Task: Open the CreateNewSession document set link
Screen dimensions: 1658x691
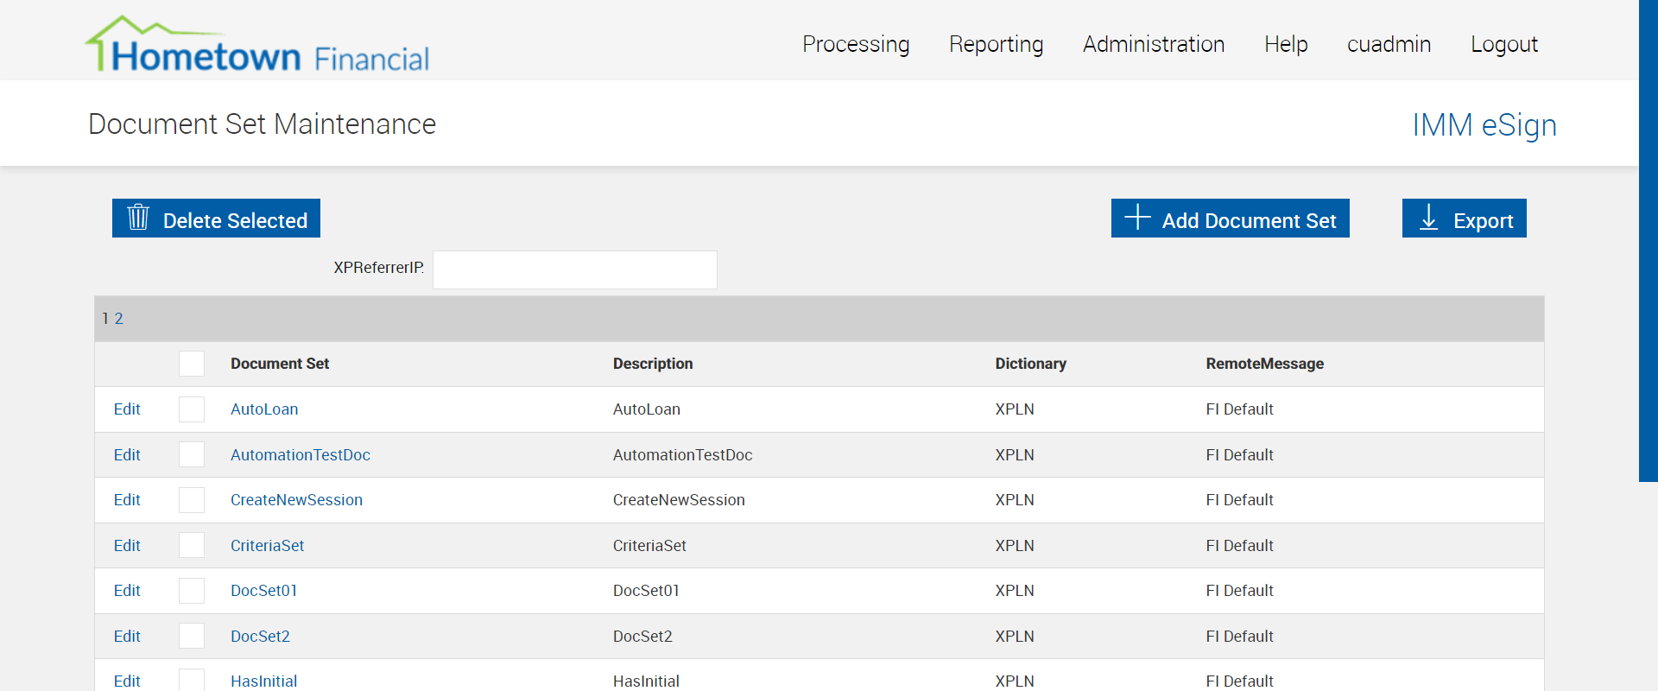Action: (x=296, y=500)
